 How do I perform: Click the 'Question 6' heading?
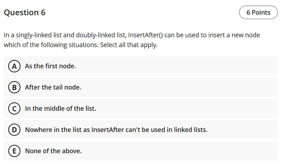click(x=25, y=13)
